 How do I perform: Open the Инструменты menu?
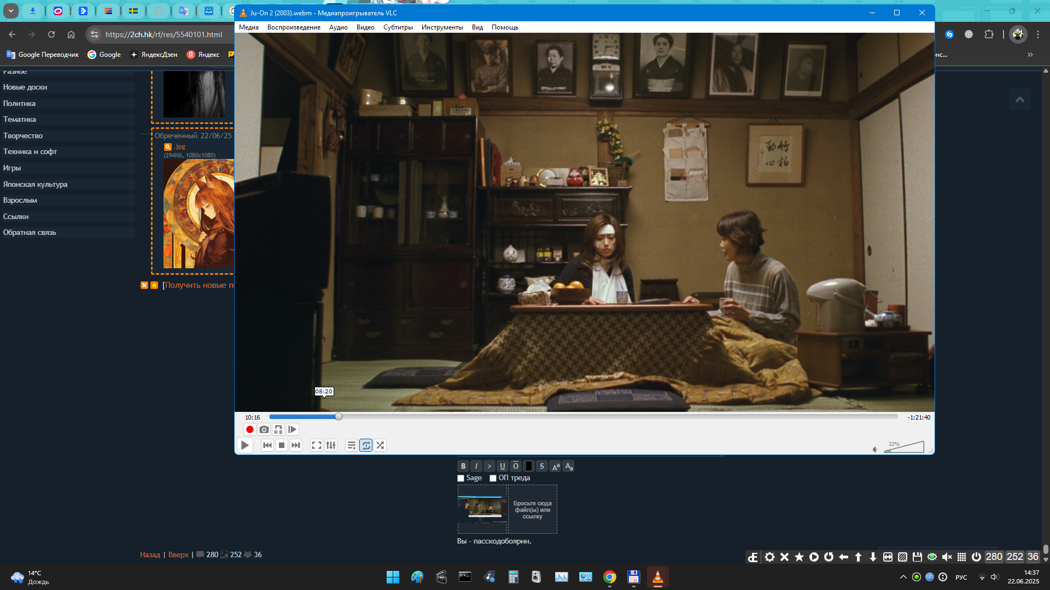pos(442,27)
